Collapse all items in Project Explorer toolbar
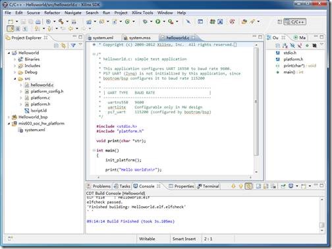The height and width of the screenshot is (249, 332). (56, 45)
